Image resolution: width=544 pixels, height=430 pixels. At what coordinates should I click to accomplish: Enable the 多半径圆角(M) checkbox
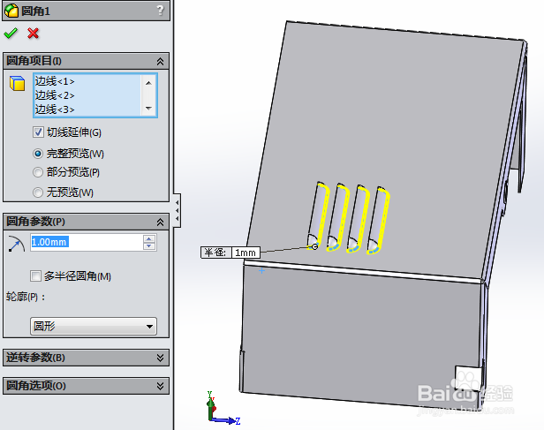[35, 276]
